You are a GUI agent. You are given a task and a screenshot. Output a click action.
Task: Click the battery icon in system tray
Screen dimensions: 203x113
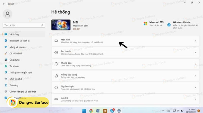click(x=182, y=111)
